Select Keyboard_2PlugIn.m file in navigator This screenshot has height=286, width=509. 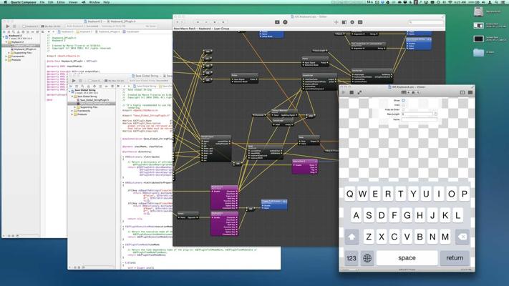25,49
